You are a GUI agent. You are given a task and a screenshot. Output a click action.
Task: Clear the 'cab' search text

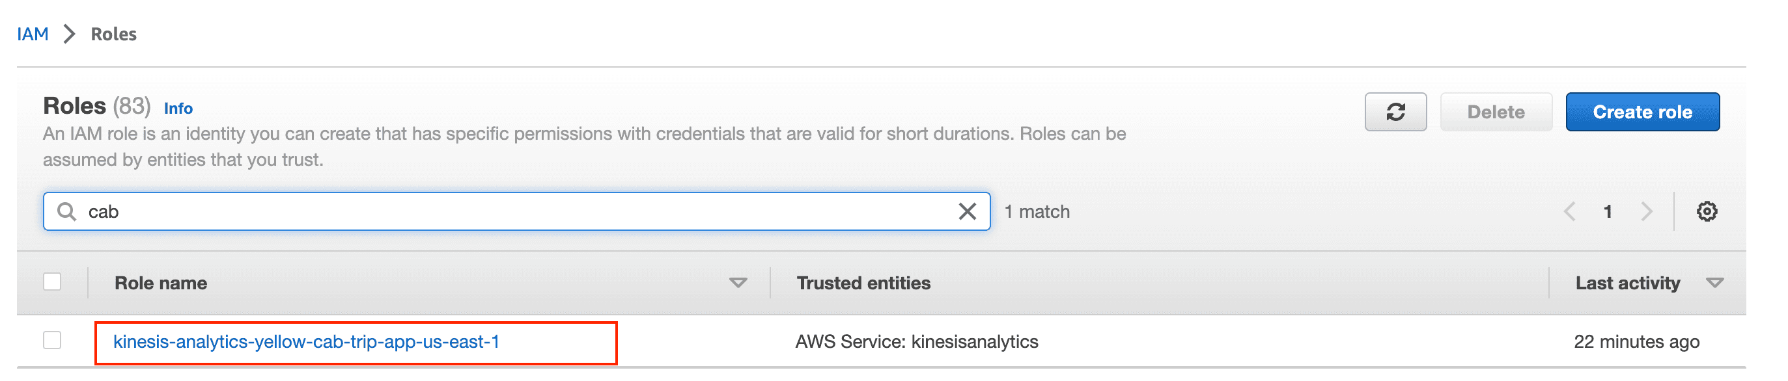pyautogui.click(x=967, y=211)
